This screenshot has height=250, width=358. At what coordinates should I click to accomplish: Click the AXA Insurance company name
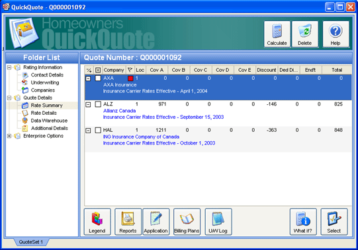pyautogui.click(x=120, y=85)
